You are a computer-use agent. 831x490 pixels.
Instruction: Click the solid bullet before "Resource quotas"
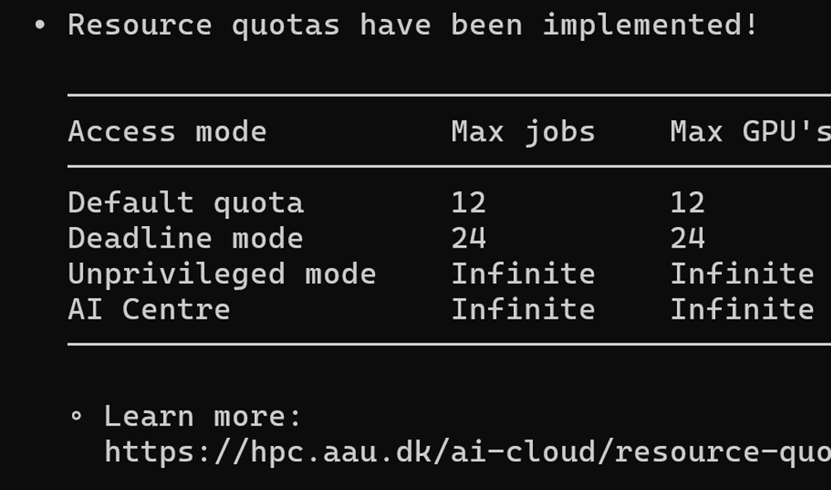40,26
